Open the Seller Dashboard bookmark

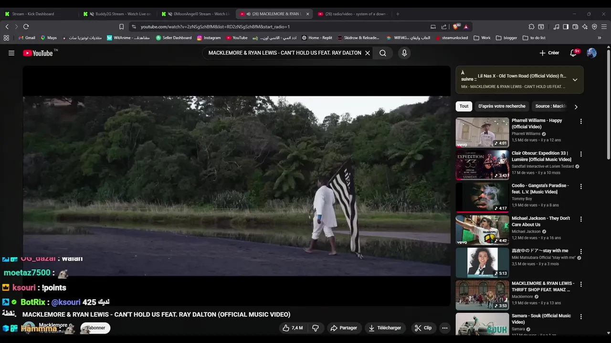coord(174,38)
